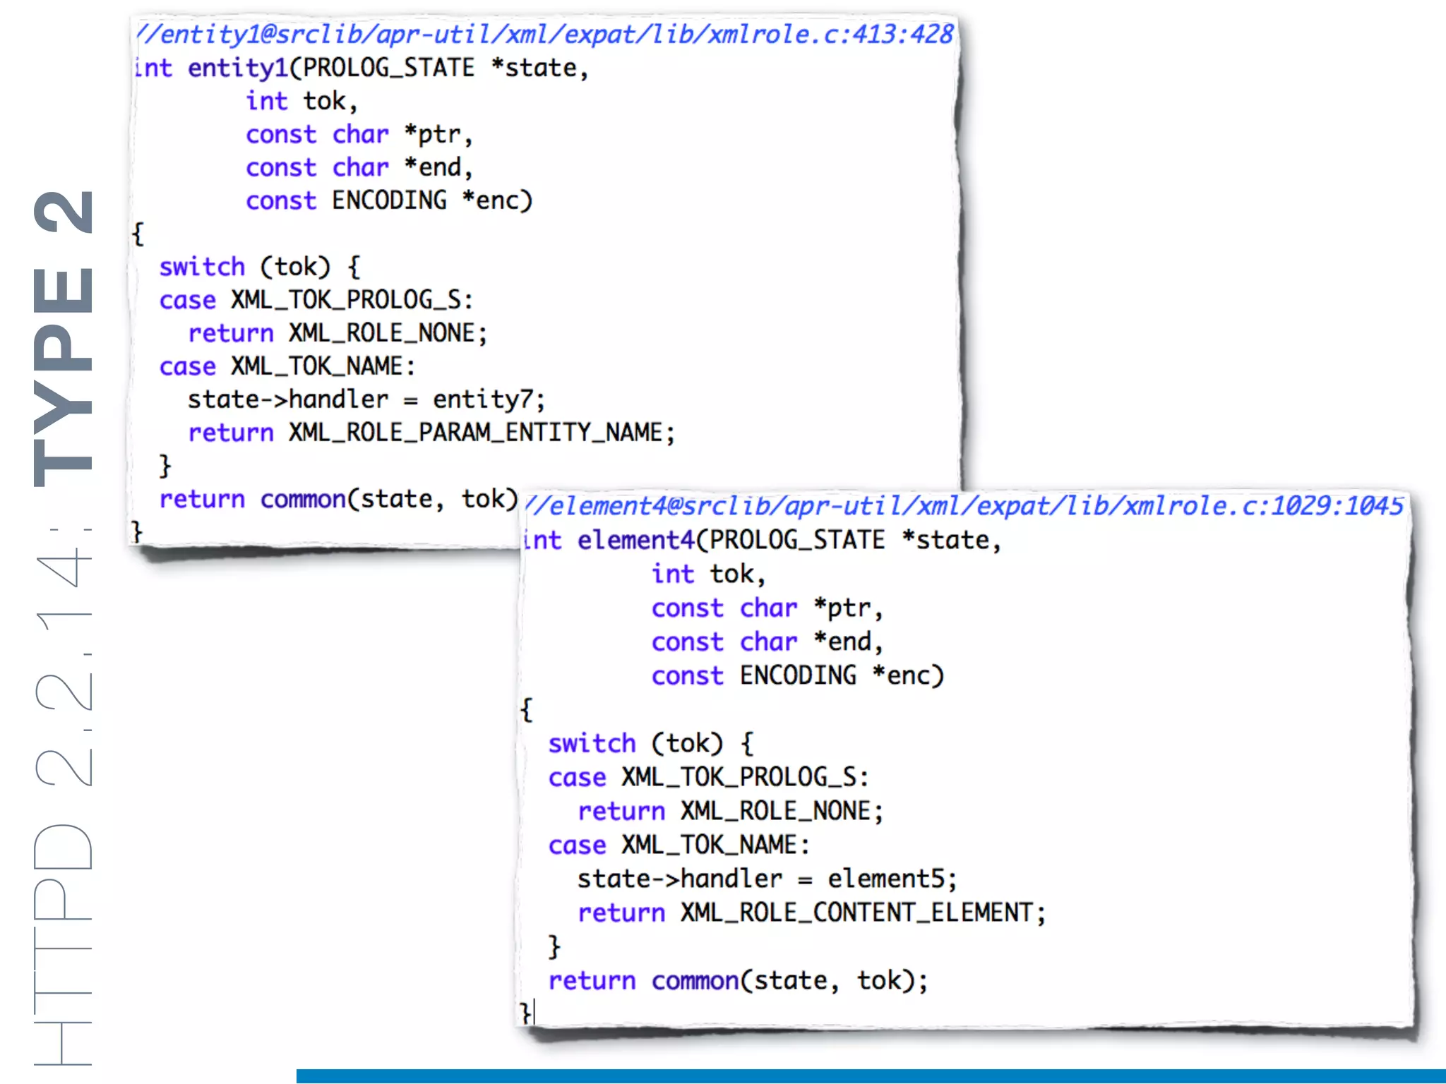The image size is (1446, 1084).
Task: Click the TYPE 2 heading text
Action: click(64, 339)
